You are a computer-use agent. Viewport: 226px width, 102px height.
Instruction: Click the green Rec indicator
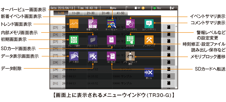coord(155,8)
